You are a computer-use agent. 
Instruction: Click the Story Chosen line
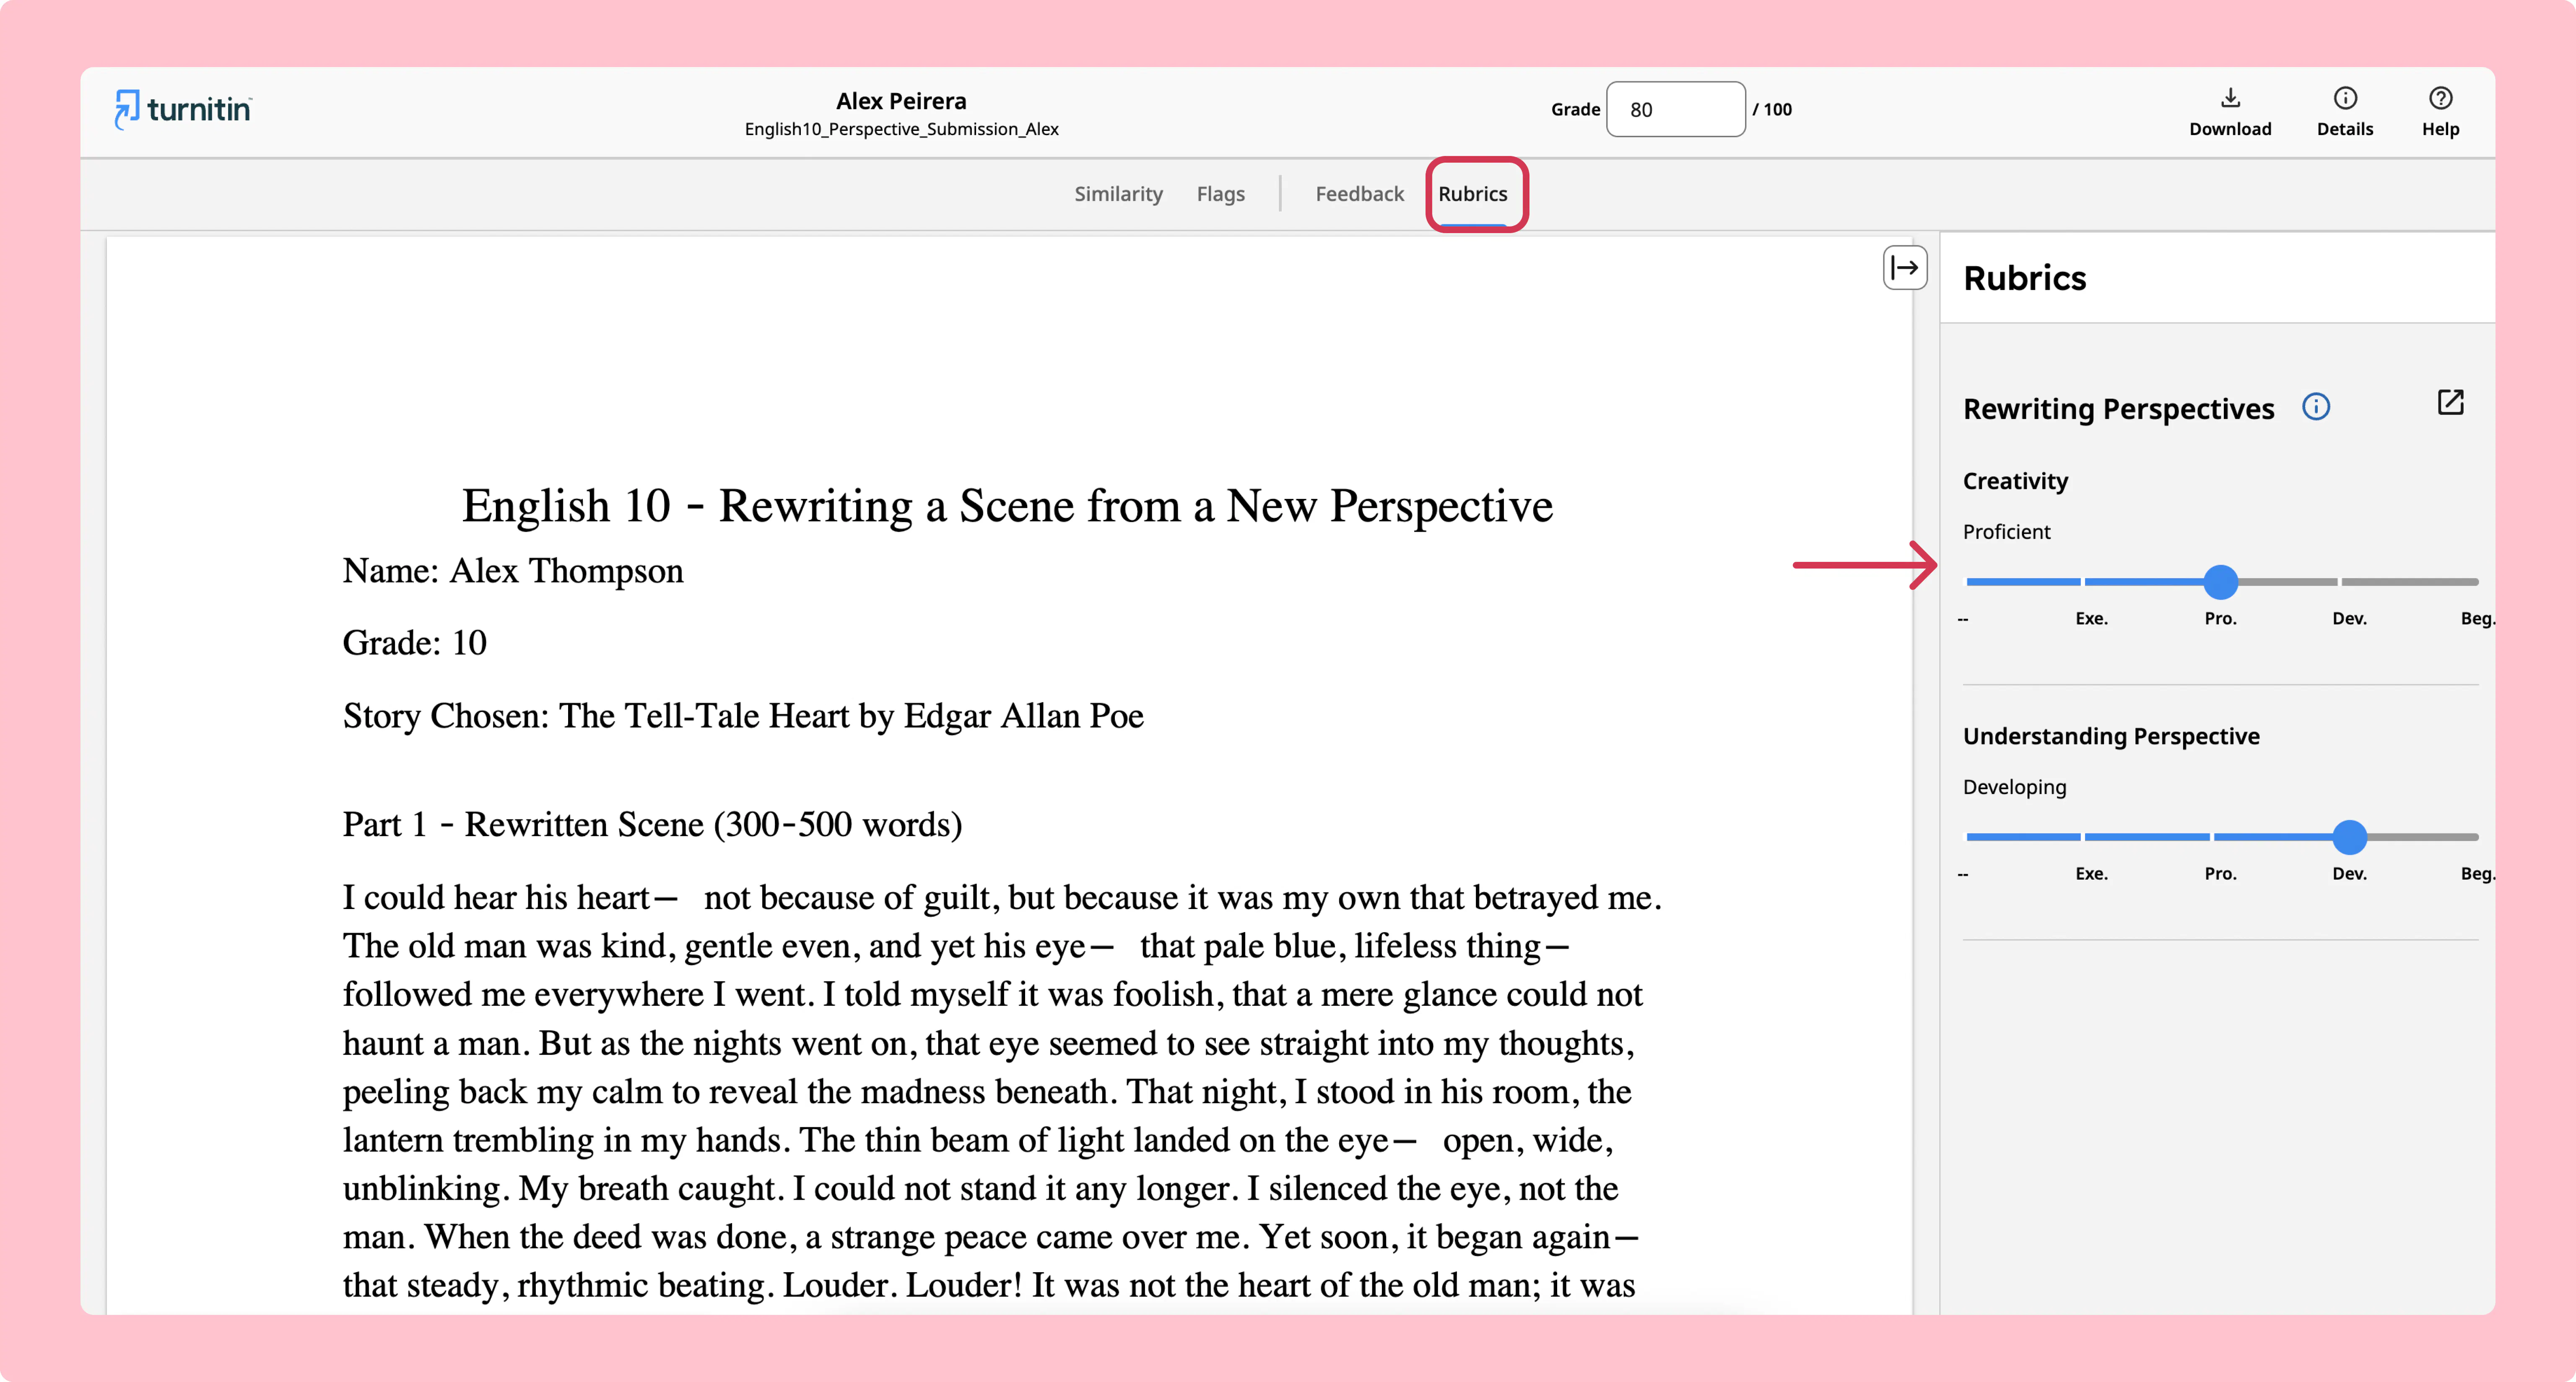tap(743, 717)
